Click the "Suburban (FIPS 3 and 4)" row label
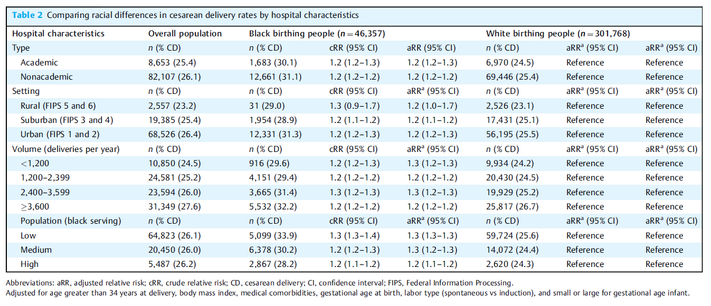 pyautogui.click(x=67, y=120)
